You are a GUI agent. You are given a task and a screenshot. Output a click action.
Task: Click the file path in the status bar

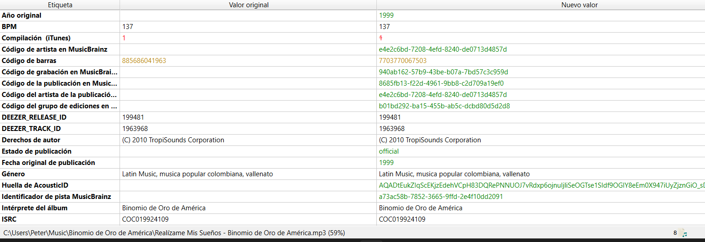174,233
